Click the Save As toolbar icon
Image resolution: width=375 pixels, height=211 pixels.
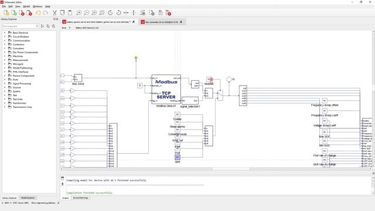29,13
